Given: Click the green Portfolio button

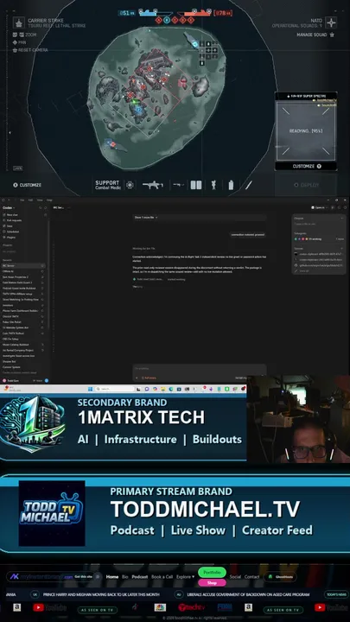Looking at the screenshot, I should tap(212, 573).
